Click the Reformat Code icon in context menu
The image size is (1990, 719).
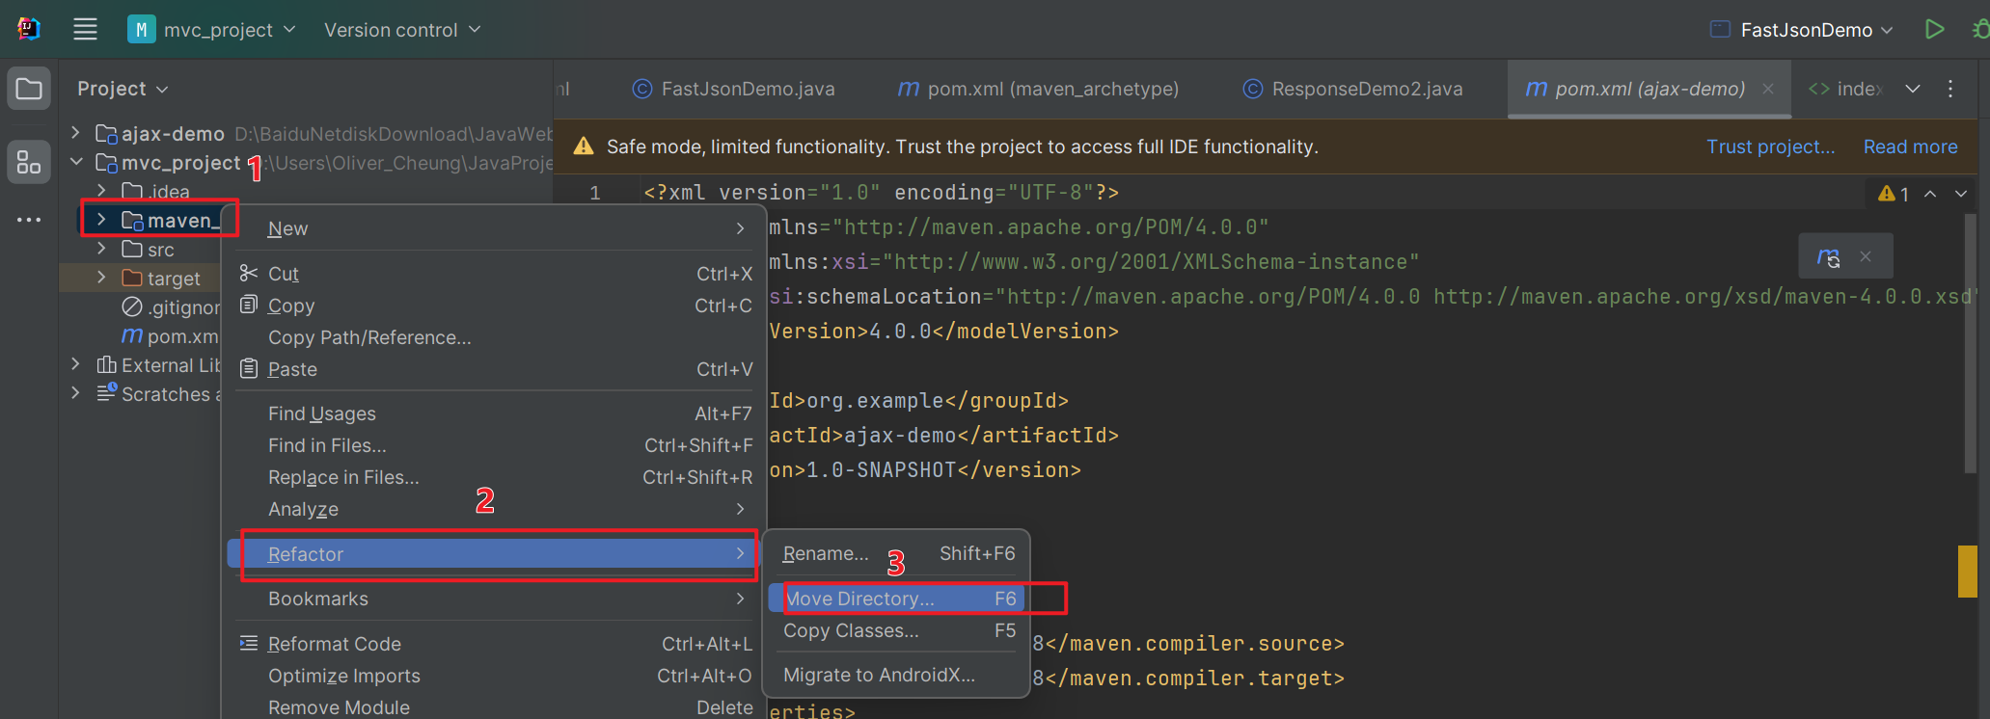pyautogui.click(x=249, y=643)
